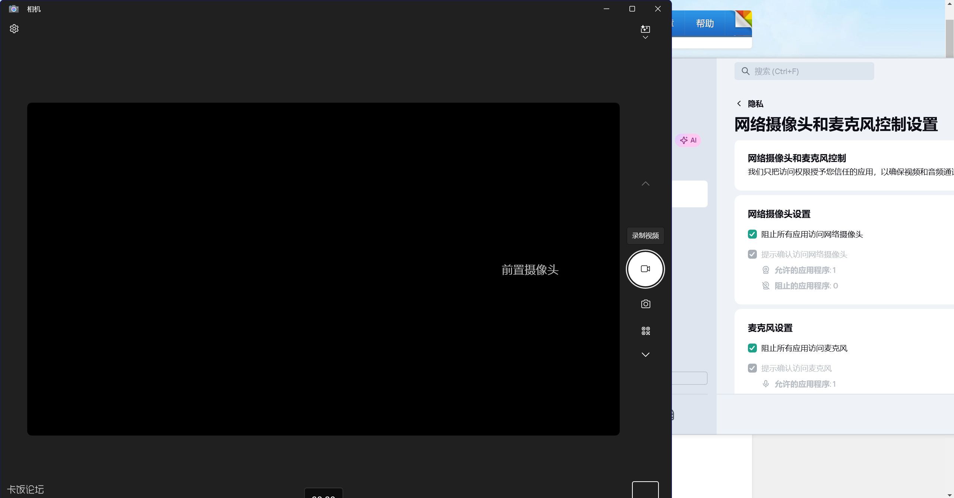The height and width of the screenshot is (498, 954).
Task: Click the 网络摄像头设置 heading
Action: pos(779,214)
